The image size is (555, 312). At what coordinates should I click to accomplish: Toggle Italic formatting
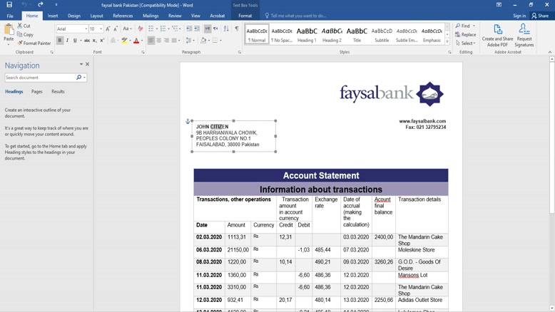68,41
